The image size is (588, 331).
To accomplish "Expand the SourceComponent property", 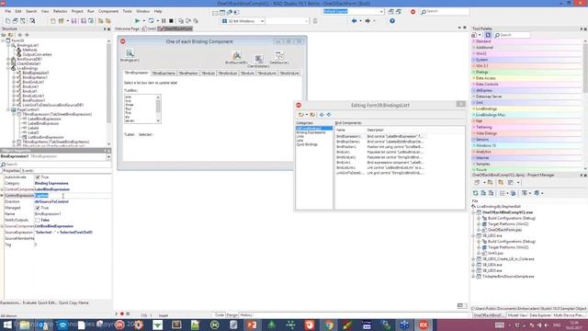I will 2,226.
